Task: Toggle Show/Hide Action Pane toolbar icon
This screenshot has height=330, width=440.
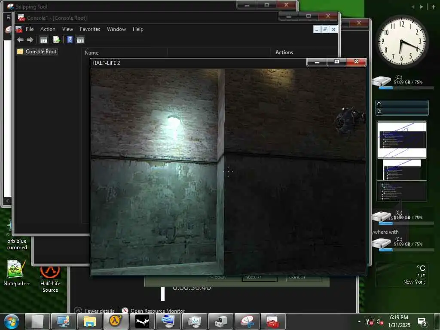Action: pyautogui.click(x=80, y=40)
